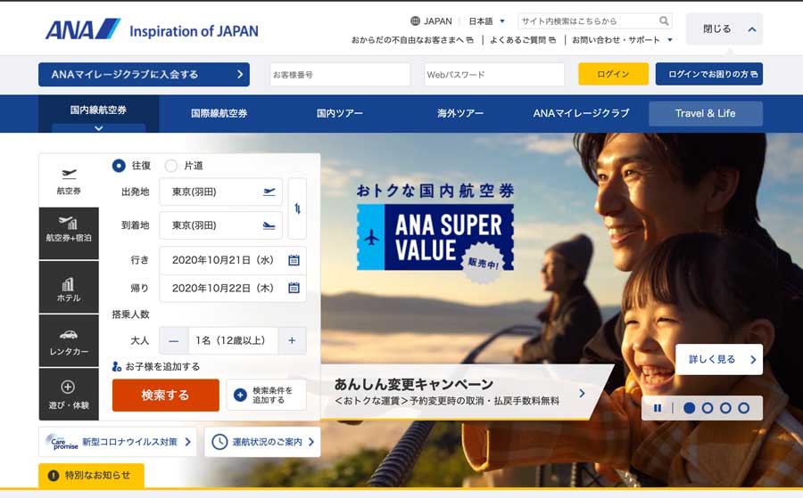Pause the banner carousel slideshow
Screen dimensions: 803x498
click(x=658, y=408)
